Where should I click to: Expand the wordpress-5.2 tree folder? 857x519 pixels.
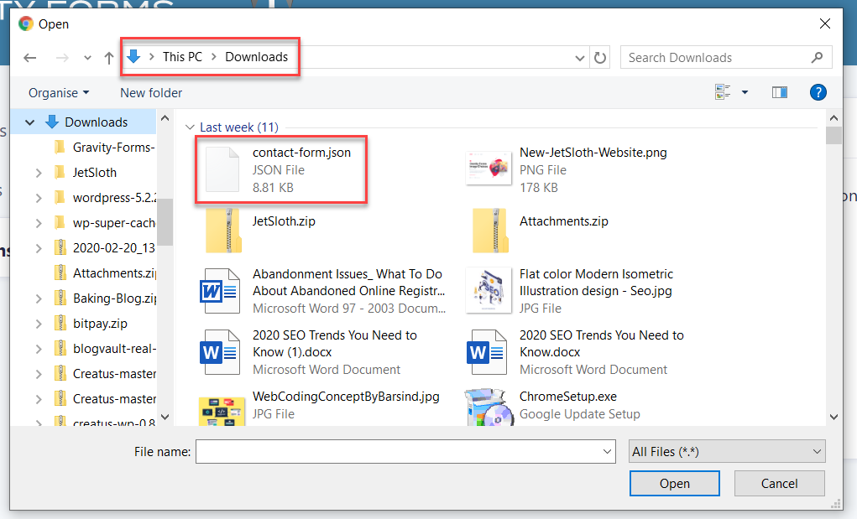pos(39,198)
